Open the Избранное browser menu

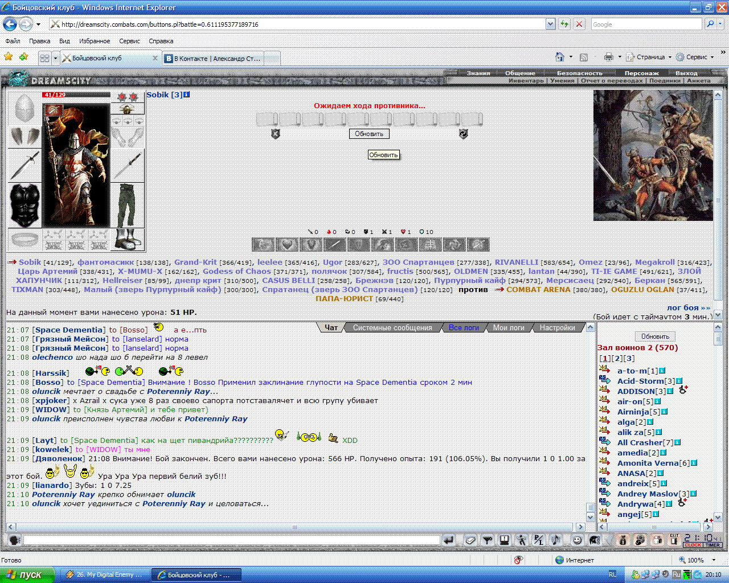95,41
